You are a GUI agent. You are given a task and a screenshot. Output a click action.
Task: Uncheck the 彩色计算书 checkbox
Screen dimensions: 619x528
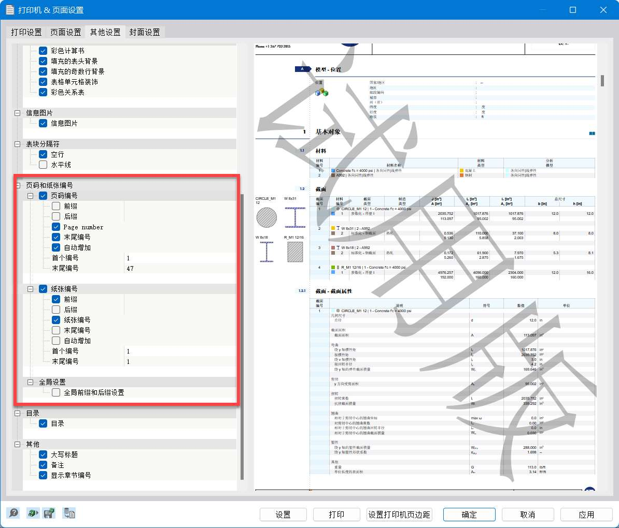pos(44,51)
